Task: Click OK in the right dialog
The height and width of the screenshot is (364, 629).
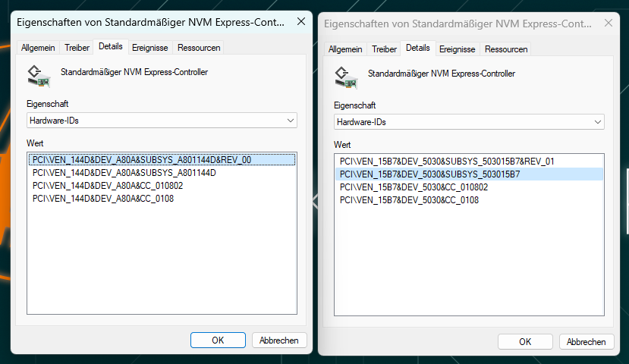Action: (x=525, y=342)
